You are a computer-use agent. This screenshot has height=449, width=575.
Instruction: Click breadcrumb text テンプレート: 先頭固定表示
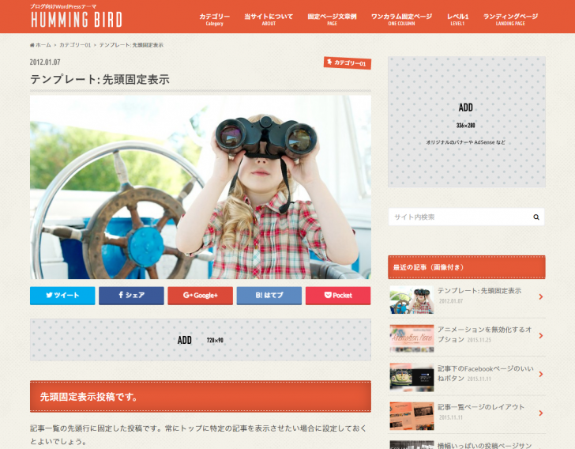coord(131,45)
